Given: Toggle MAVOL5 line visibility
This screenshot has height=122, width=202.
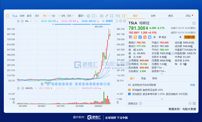Looking at the screenshot, I should (61, 88).
